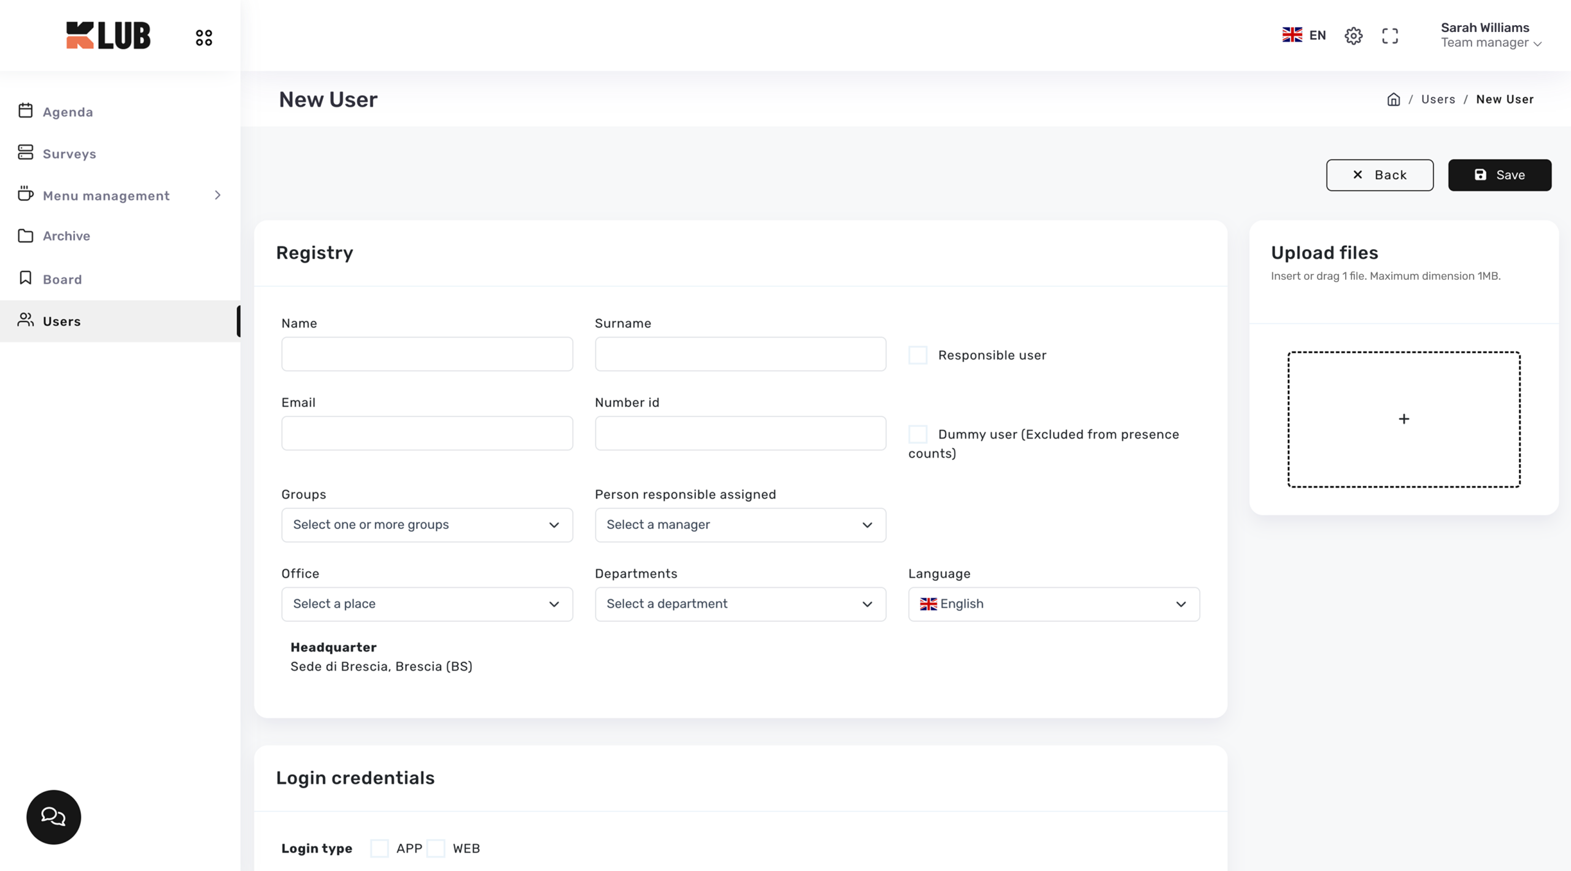Open the app grid launcher icon

[204, 37]
